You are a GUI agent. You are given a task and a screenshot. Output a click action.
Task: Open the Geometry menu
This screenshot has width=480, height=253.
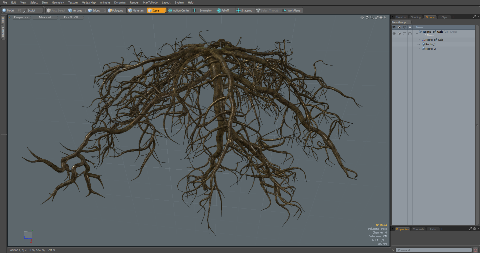(58, 2)
